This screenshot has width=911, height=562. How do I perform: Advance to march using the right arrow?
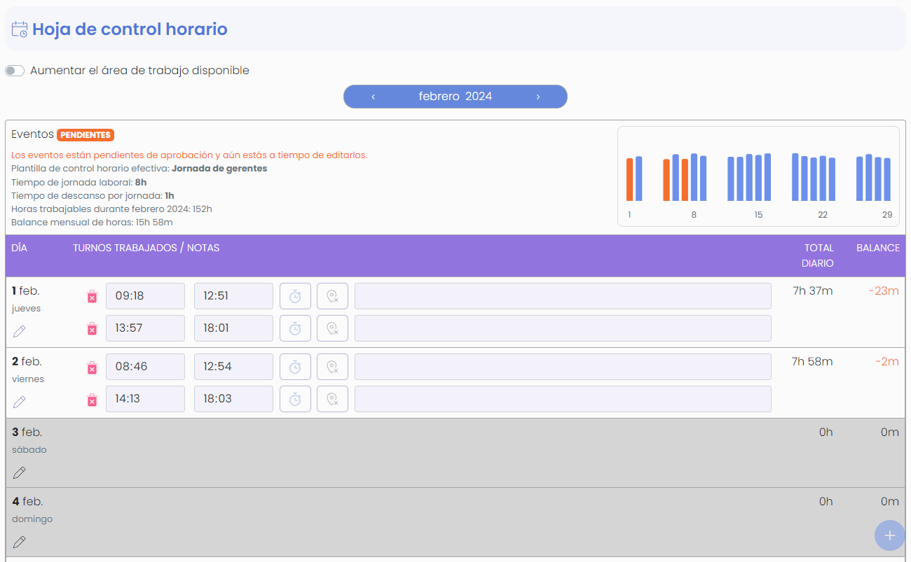point(538,97)
